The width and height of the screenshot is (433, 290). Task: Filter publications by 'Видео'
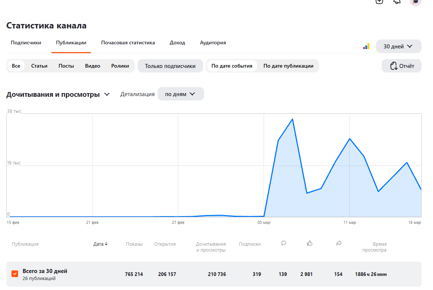pos(92,66)
